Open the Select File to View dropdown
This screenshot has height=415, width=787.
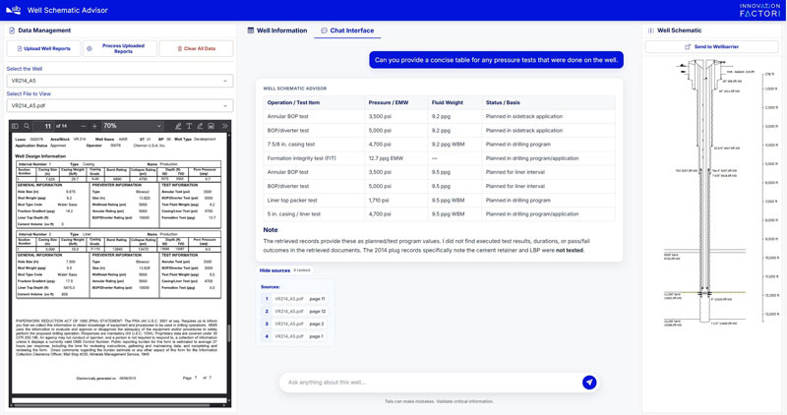click(120, 106)
